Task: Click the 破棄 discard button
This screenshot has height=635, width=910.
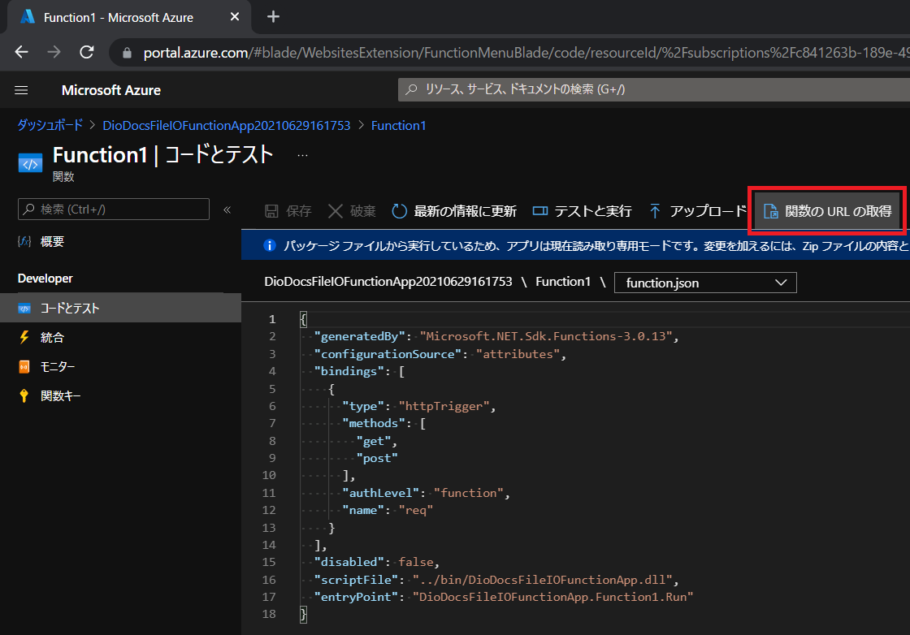Action: [x=353, y=211]
